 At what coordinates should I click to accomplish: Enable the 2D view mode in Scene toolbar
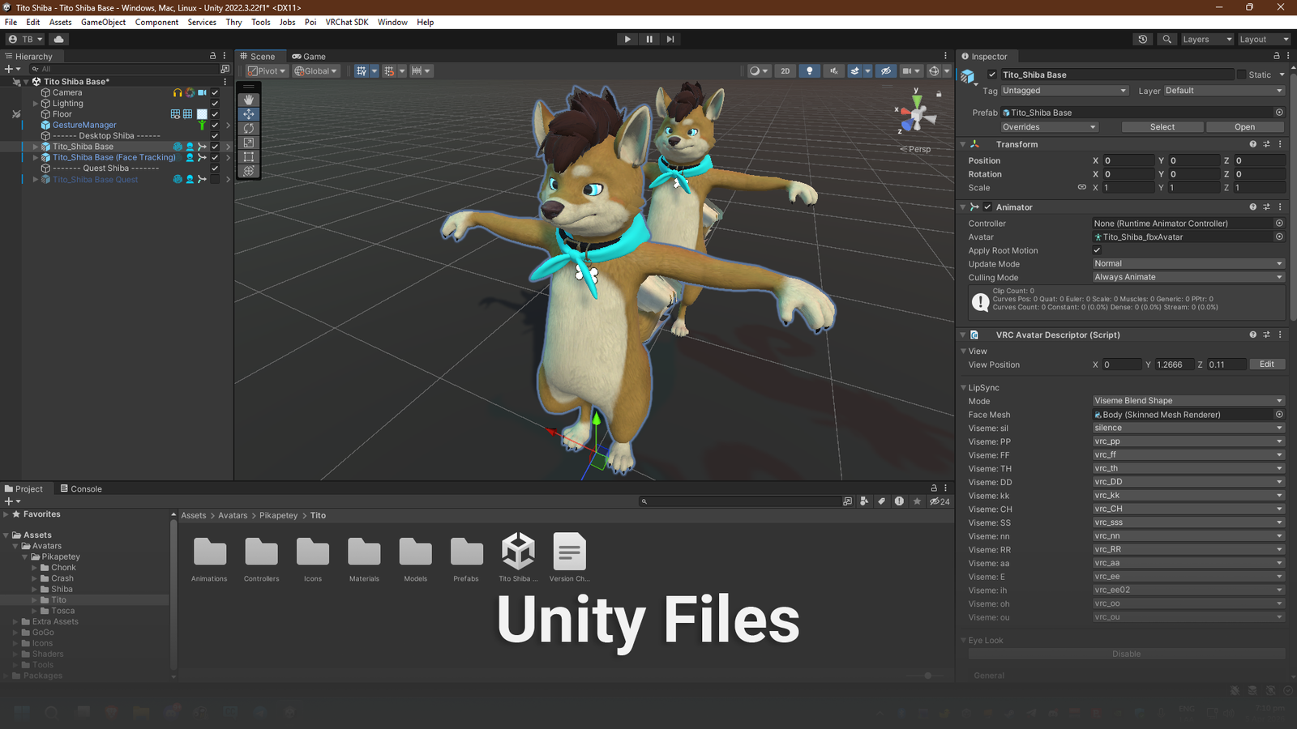pyautogui.click(x=785, y=70)
